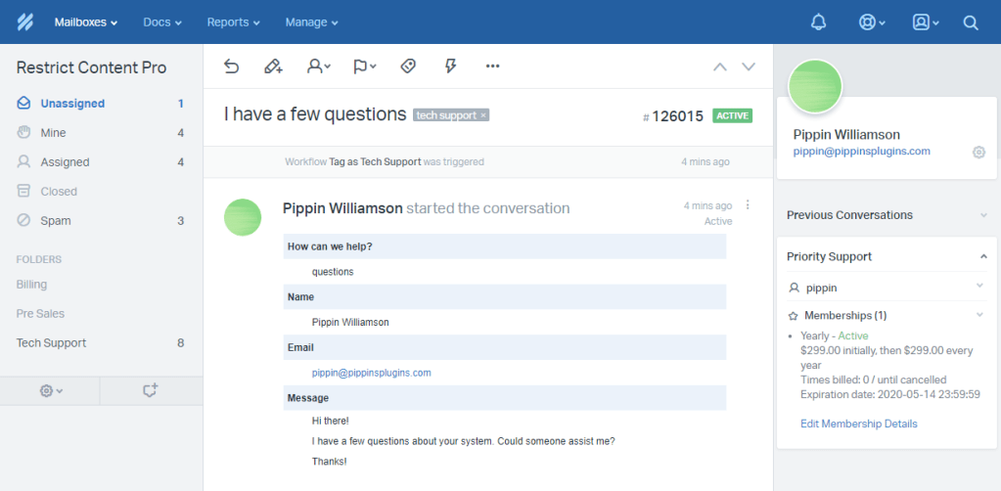
Task: Open the Pre Sales folder
Action: [40, 314]
